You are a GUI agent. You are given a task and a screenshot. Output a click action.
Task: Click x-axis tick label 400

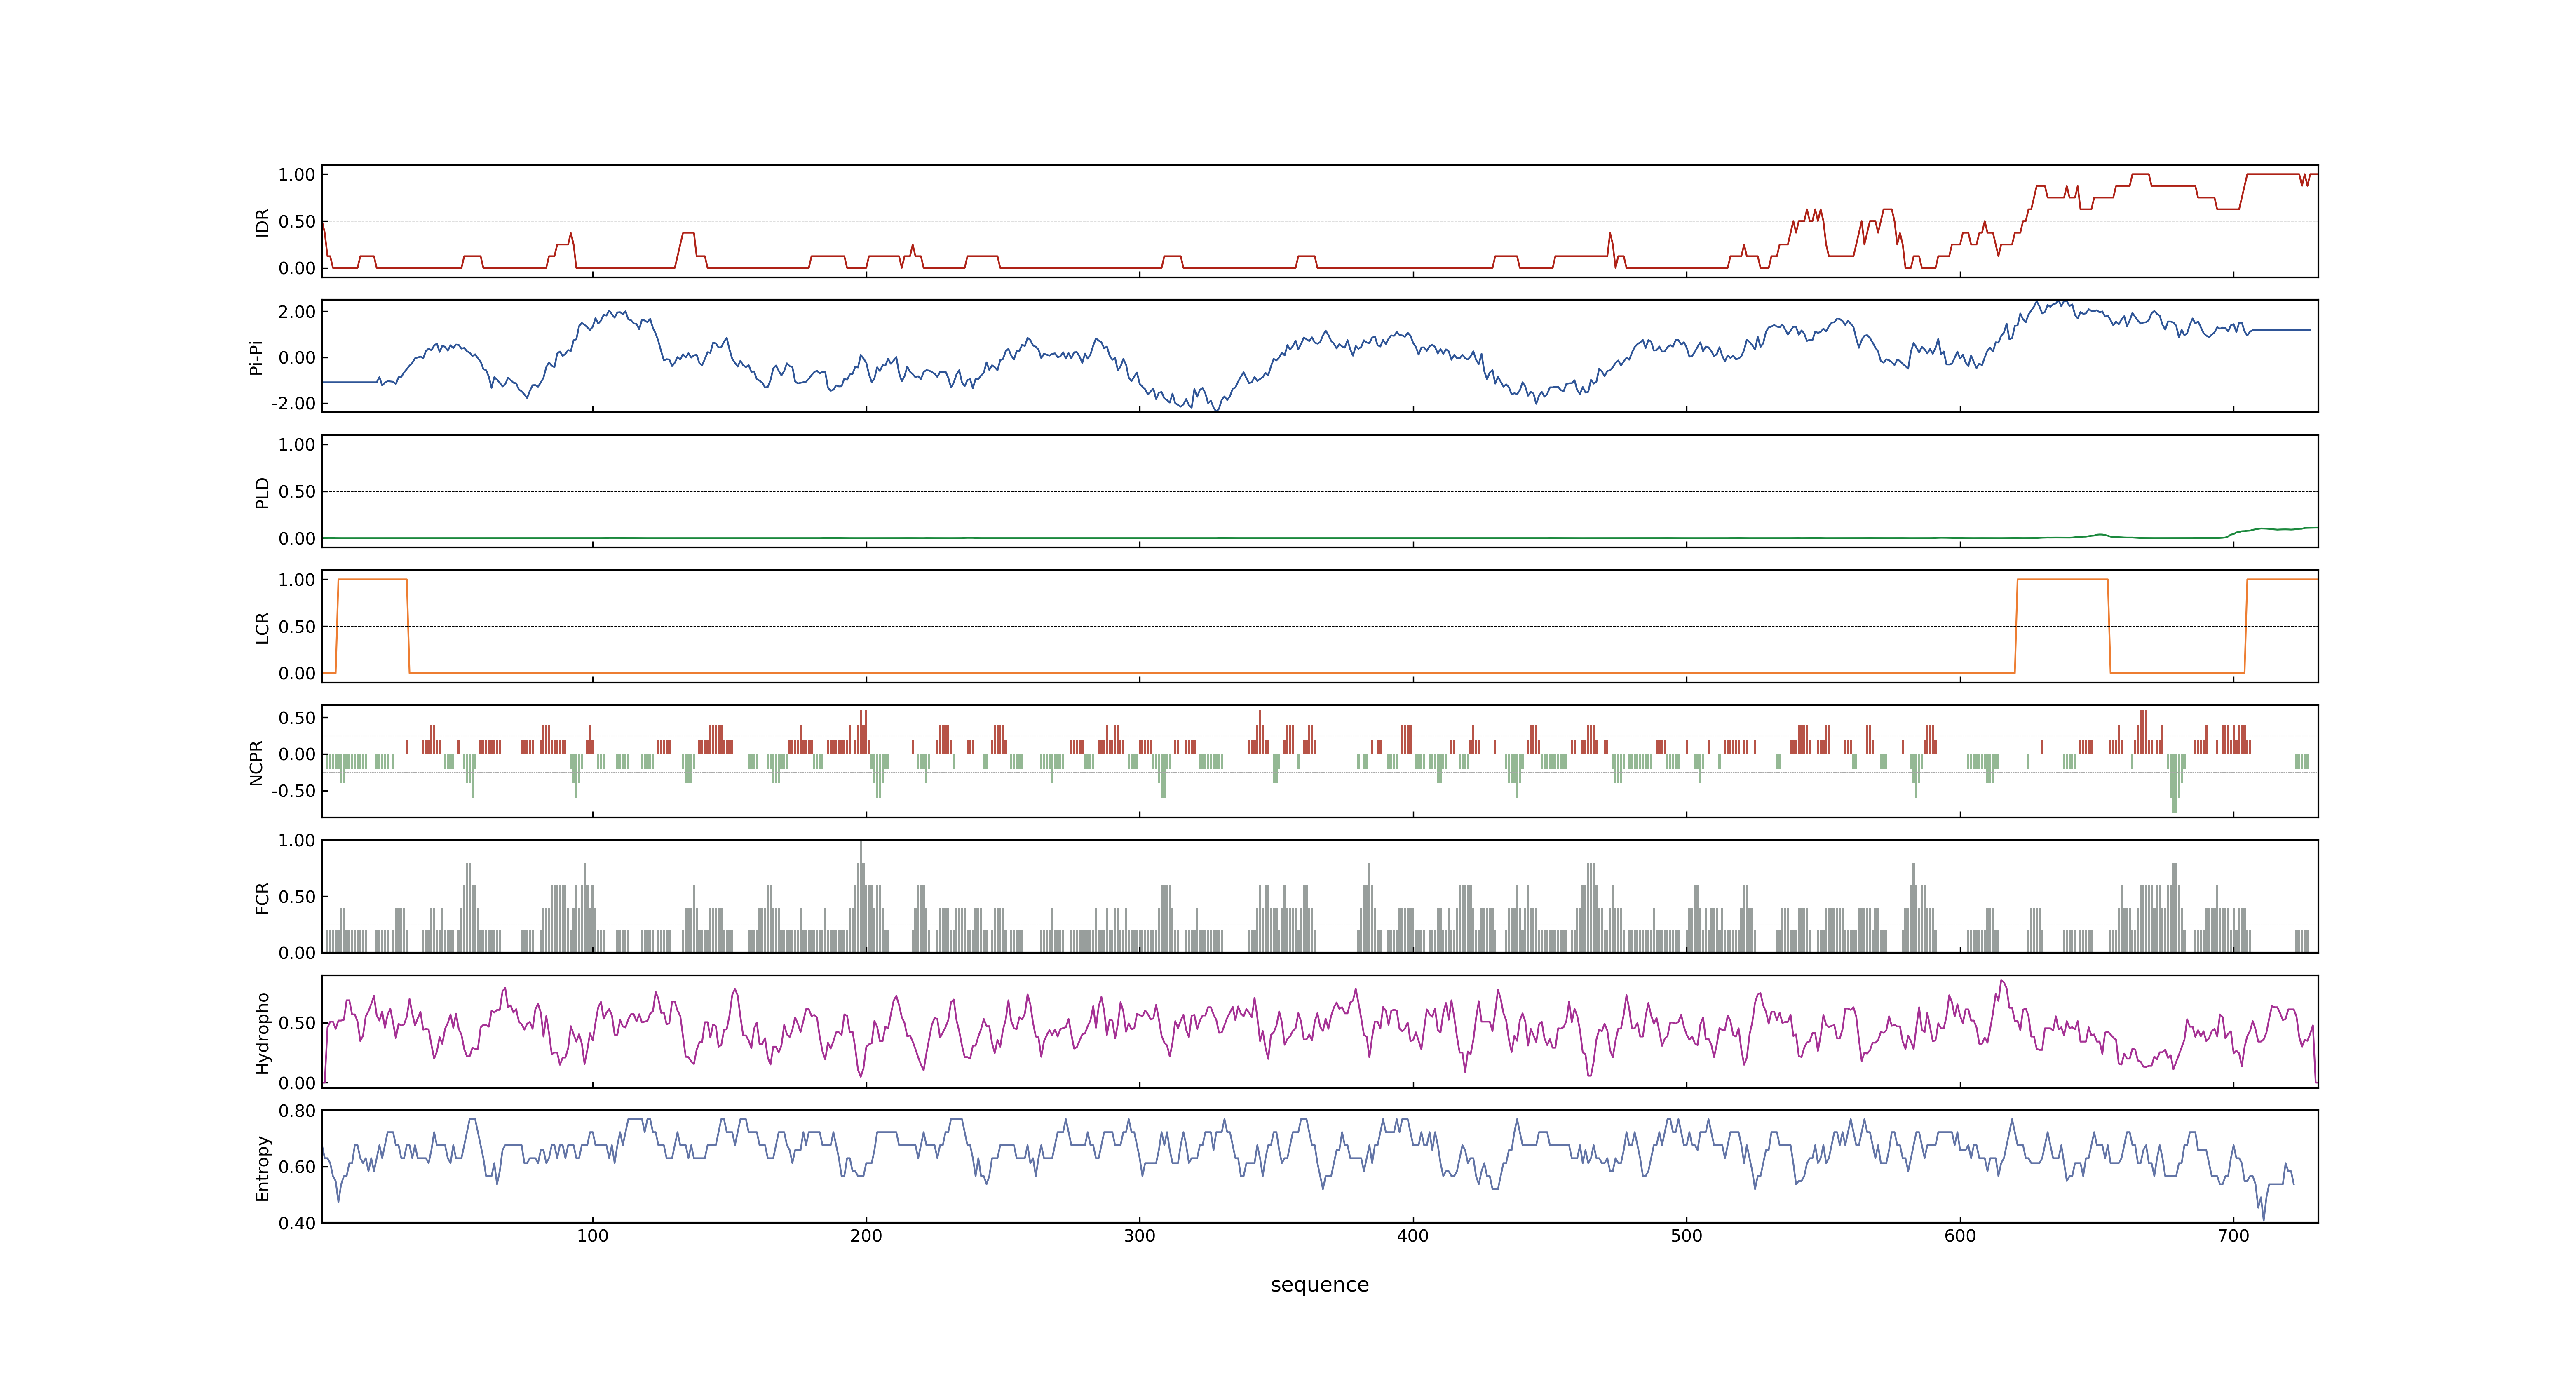coord(1413,1236)
